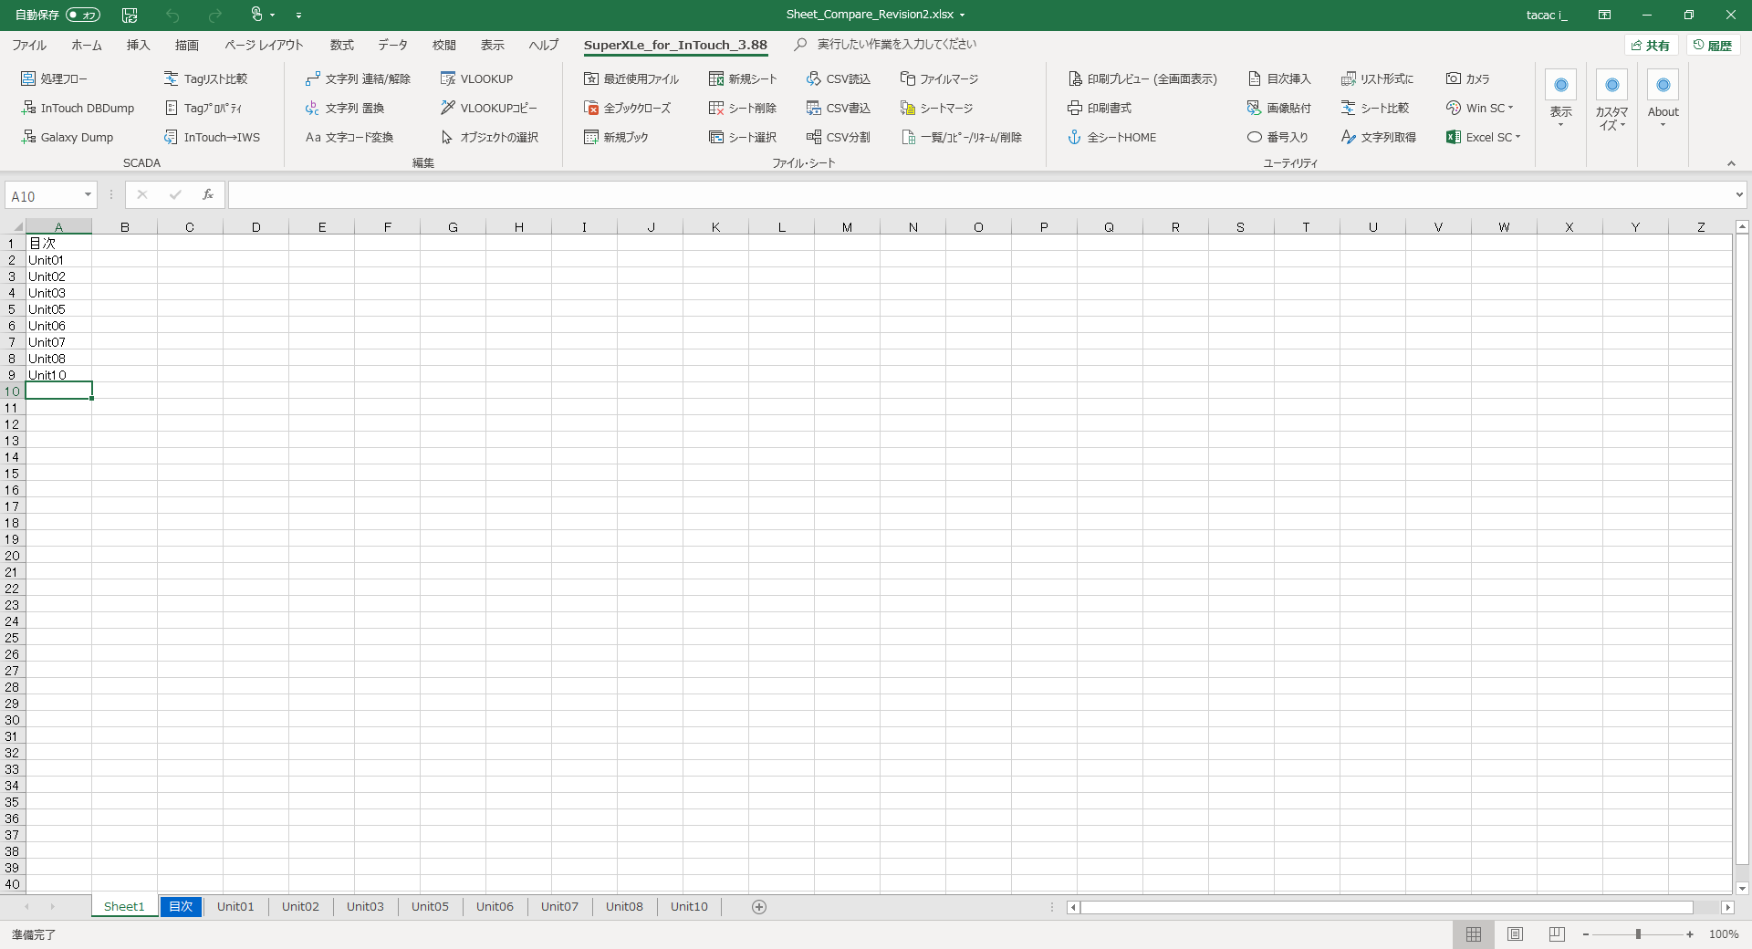The width and height of the screenshot is (1752, 949).
Task: Click the シート削除 icon
Action: click(x=716, y=108)
